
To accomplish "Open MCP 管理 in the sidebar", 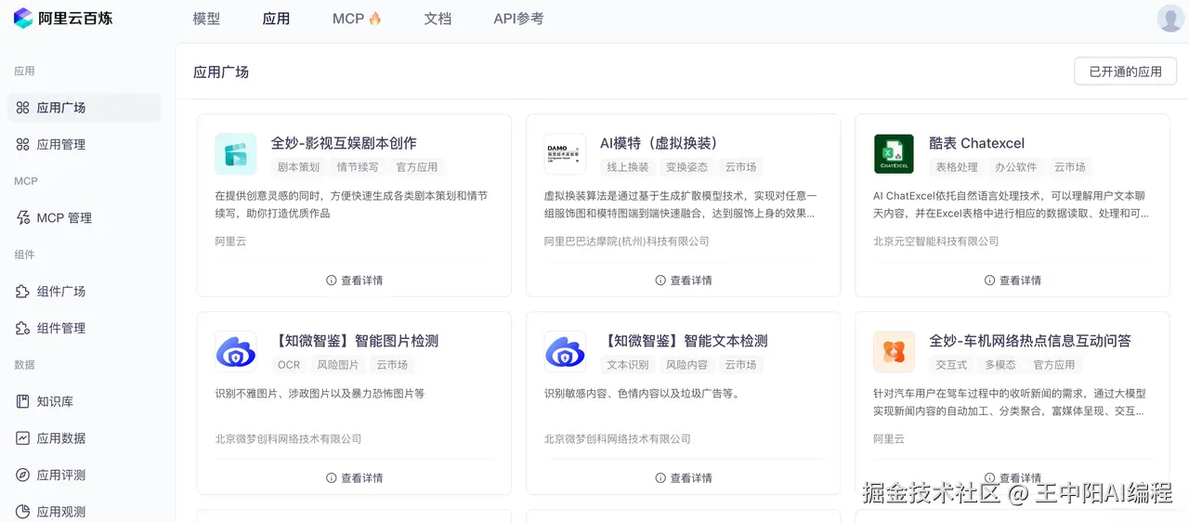I will (85, 217).
